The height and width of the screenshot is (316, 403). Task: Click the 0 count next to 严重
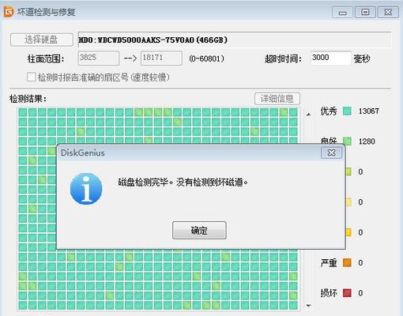tap(360, 262)
